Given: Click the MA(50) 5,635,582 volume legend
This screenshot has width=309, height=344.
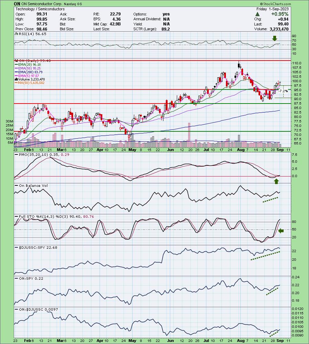Looking at the screenshot, I should click(x=30, y=83).
